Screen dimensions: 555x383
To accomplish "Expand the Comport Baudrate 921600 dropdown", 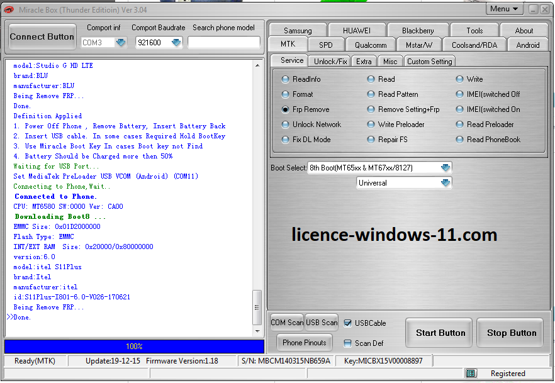I will [176, 43].
